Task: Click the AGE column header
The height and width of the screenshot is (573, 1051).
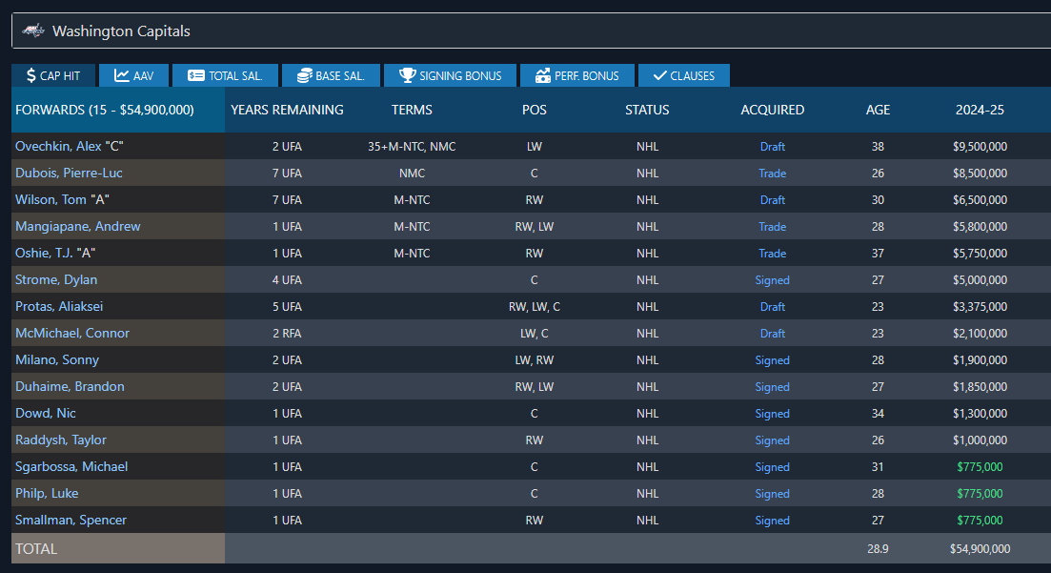Action: tap(879, 110)
